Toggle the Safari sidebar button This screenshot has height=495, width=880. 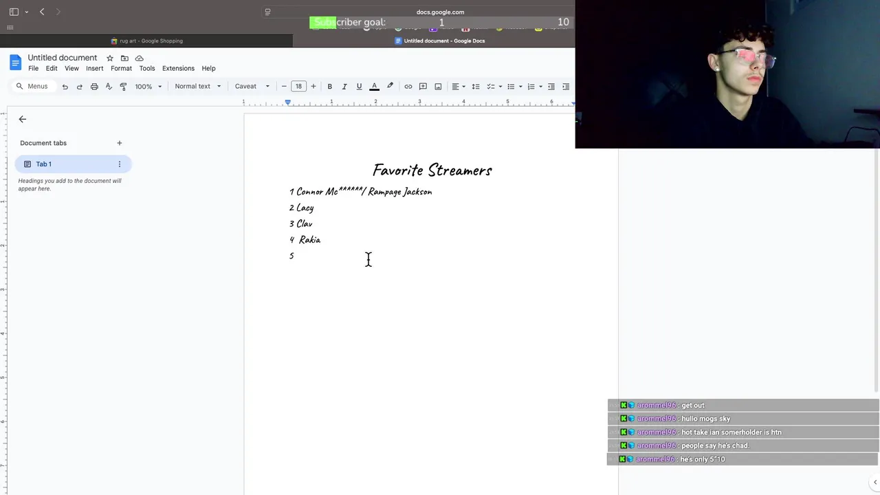[14, 12]
